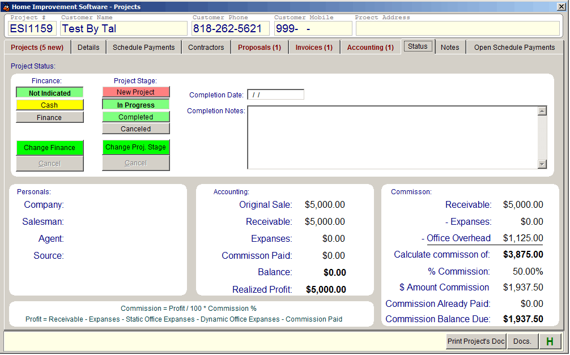Click the app icon in title bar
Screen dimensions: 570x355
click(x=6, y=7)
